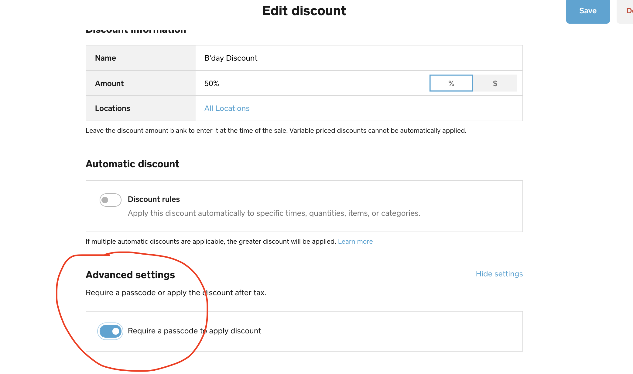Click the Name field containing B'day Discount
Screen dimensions: 633x374
tap(358, 58)
